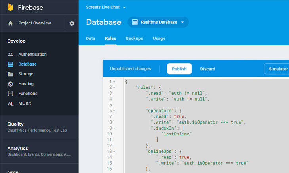Collapse code fold arrow on line 1
The height and width of the screenshot is (173, 289).
click(114, 82)
